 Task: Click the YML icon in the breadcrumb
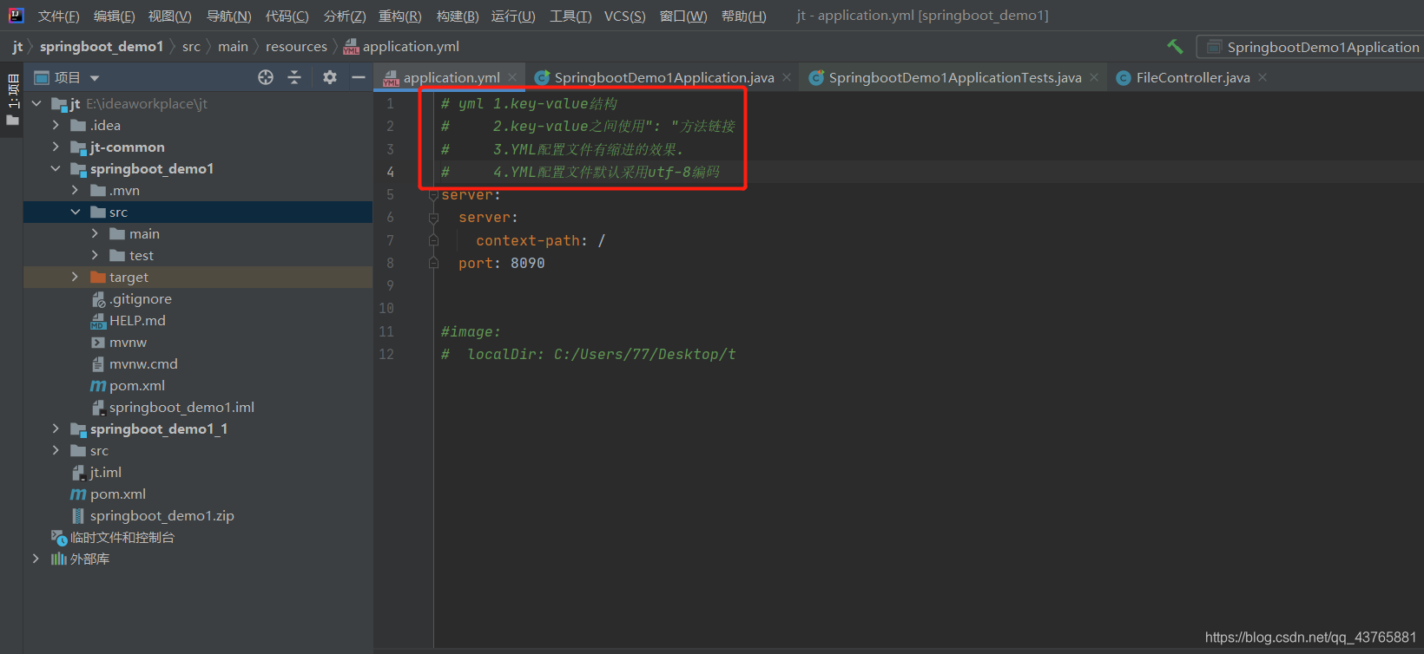point(351,47)
